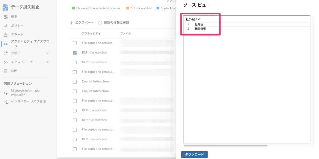319x159 pixels.
Task: Click the アラート warning triangle icon
Action: [6, 35]
